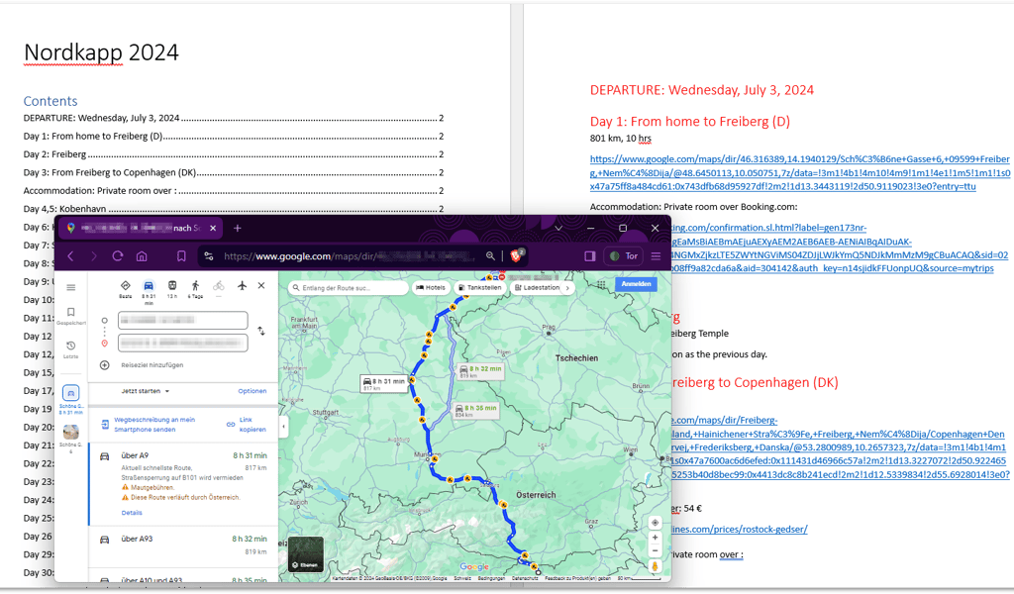Show more category chips arrow
Screen dimensions: 1014x594
[x=567, y=288]
